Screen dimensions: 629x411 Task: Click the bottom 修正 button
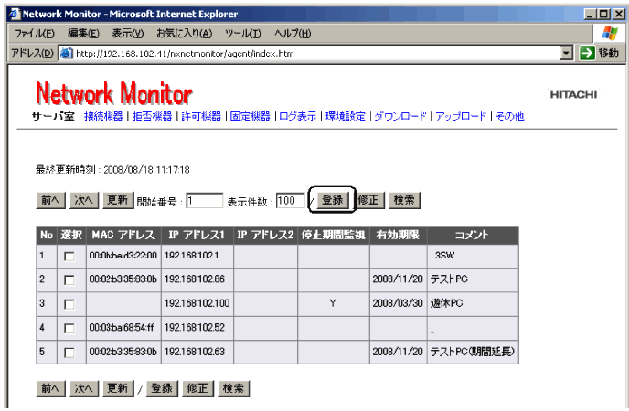pyautogui.click(x=197, y=388)
